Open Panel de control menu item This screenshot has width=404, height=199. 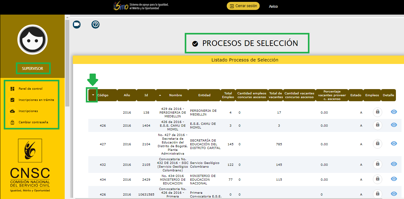pyautogui.click(x=30, y=89)
